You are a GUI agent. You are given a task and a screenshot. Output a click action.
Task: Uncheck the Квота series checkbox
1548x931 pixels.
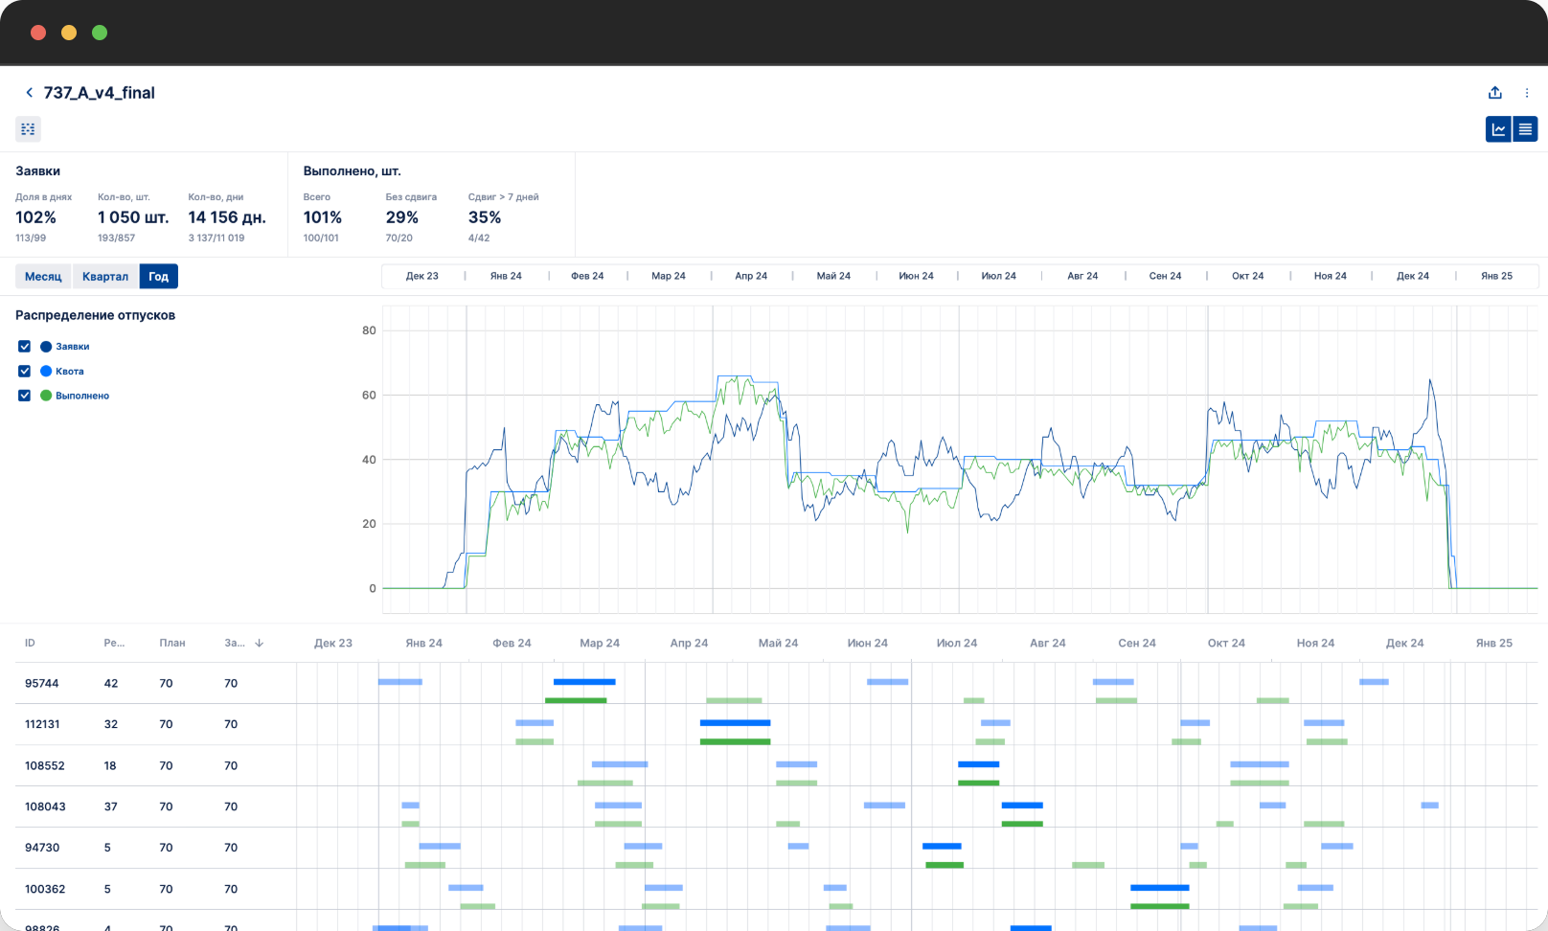point(25,371)
